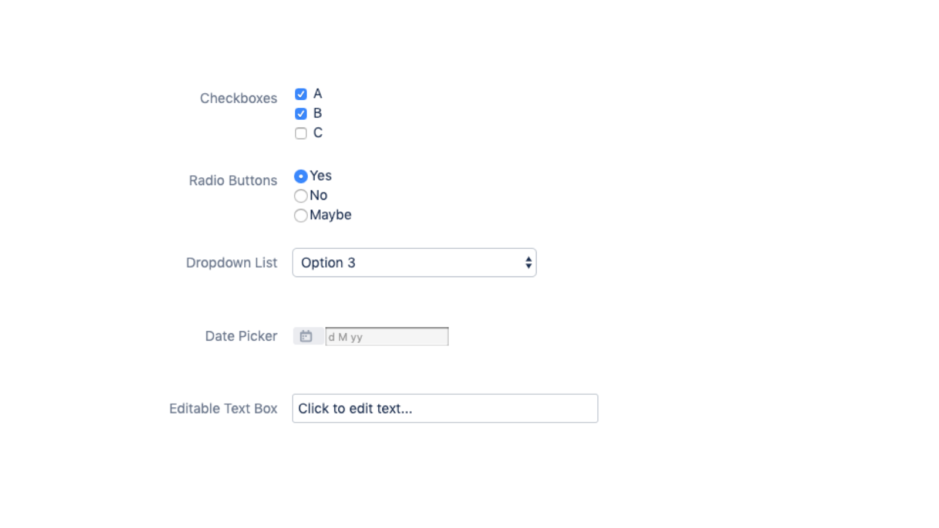Image resolution: width=939 pixels, height=528 pixels.
Task: Focus the d M yy date field
Action: [x=386, y=337]
